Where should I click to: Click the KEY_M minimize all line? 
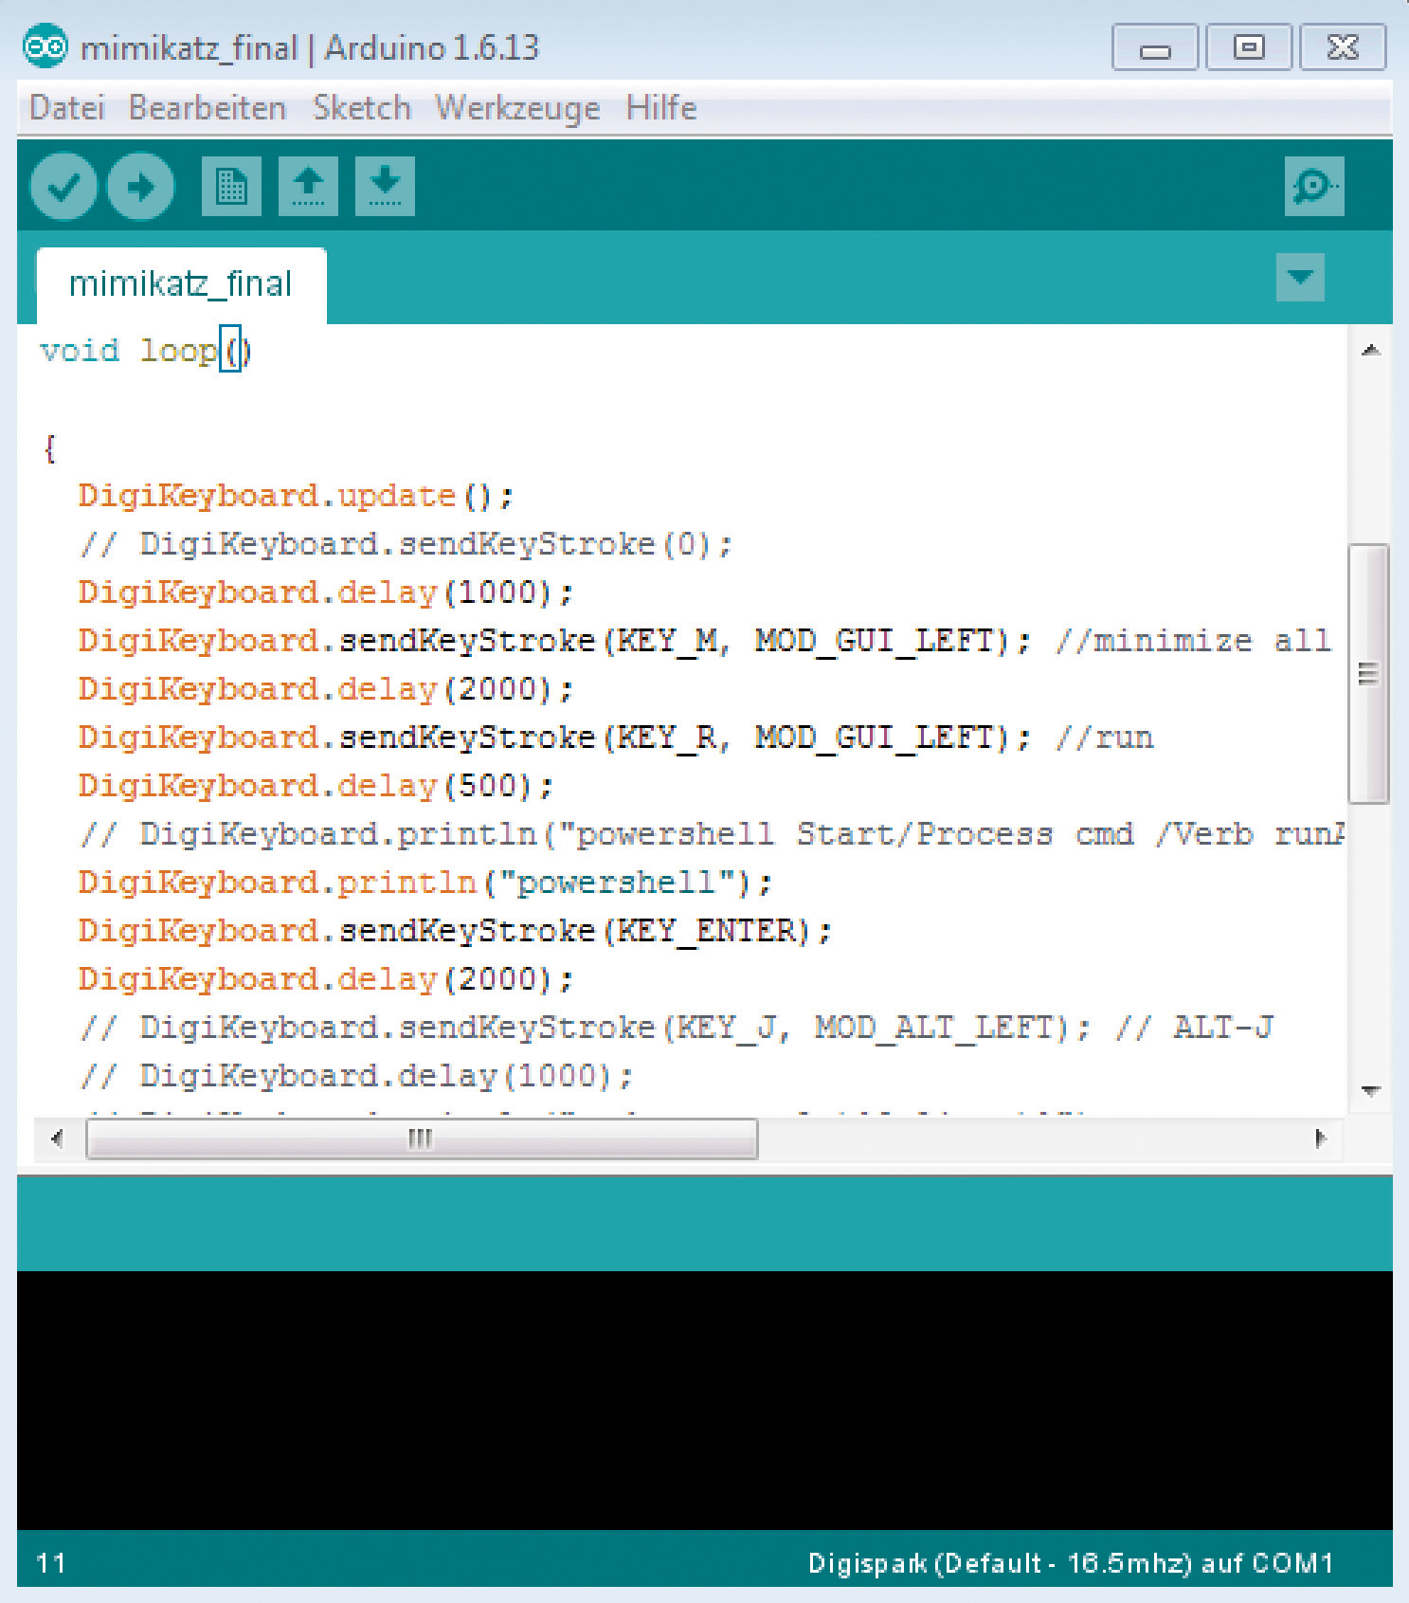[x=705, y=641]
